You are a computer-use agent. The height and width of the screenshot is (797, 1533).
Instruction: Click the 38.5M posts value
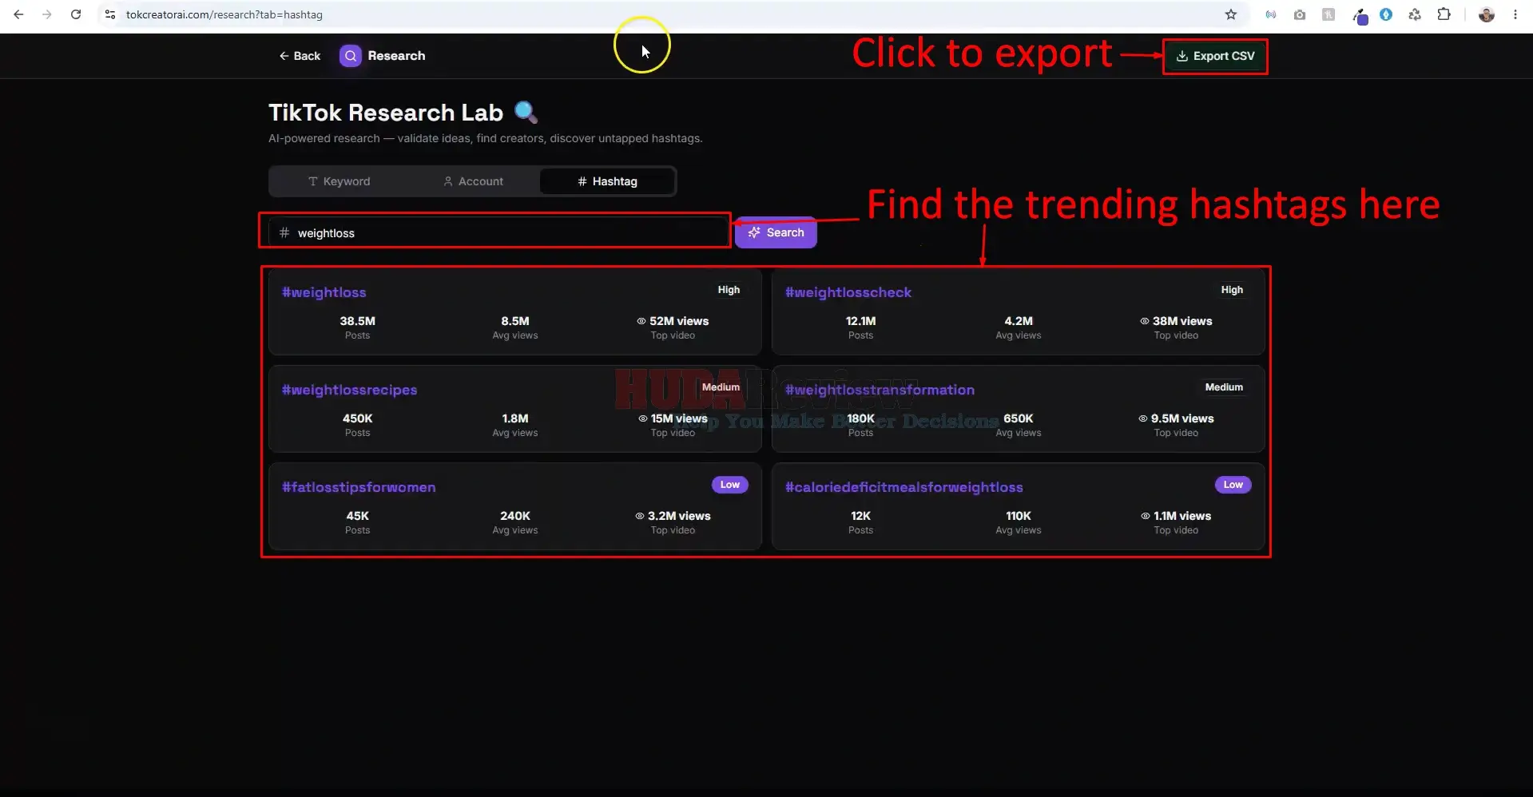(x=357, y=321)
